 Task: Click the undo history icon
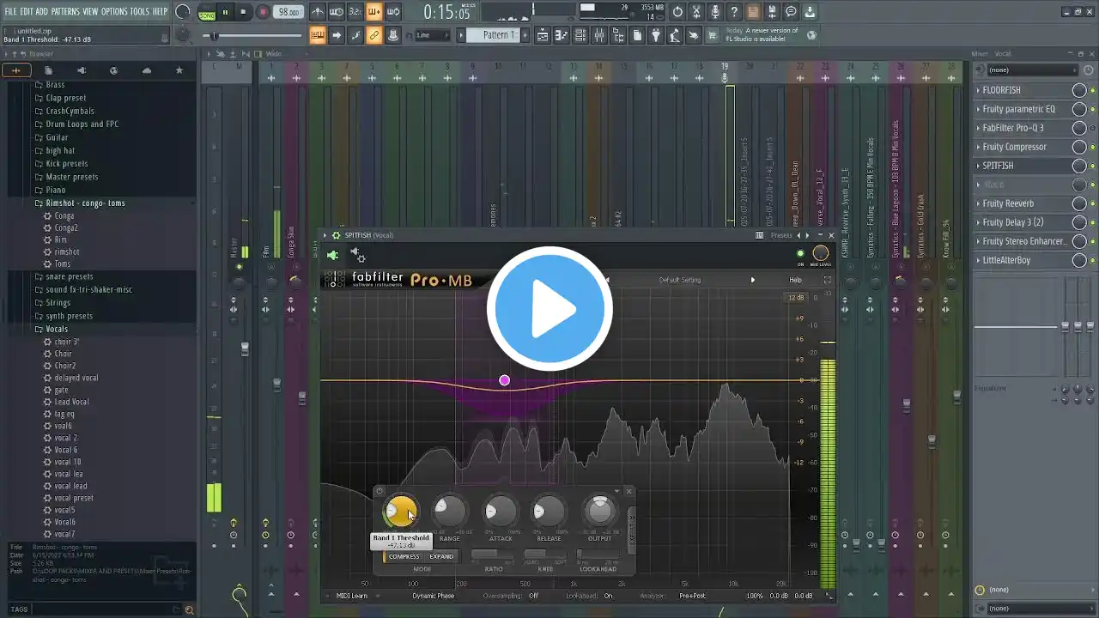tap(677, 12)
